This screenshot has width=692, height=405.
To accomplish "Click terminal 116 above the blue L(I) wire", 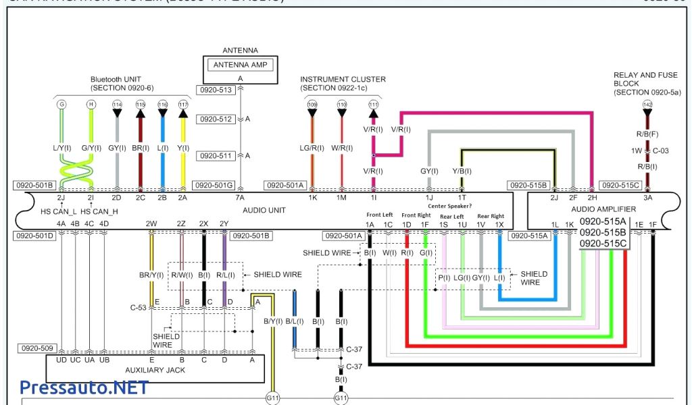I will pyautogui.click(x=162, y=105).
